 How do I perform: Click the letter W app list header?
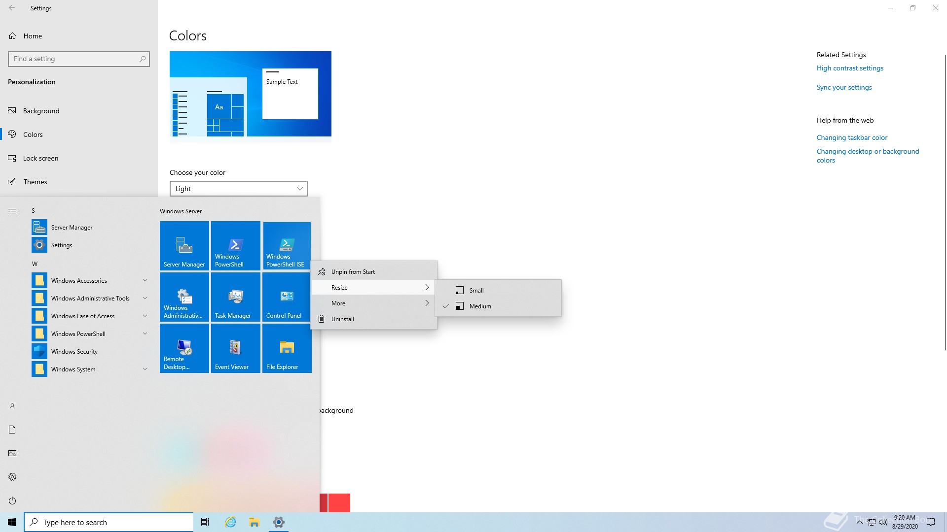(x=35, y=264)
